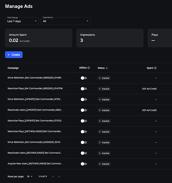Click the Impressions card
Image resolution: width=172 pixels, height=183 pixels.
pyautogui.click(x=110, y=38)
